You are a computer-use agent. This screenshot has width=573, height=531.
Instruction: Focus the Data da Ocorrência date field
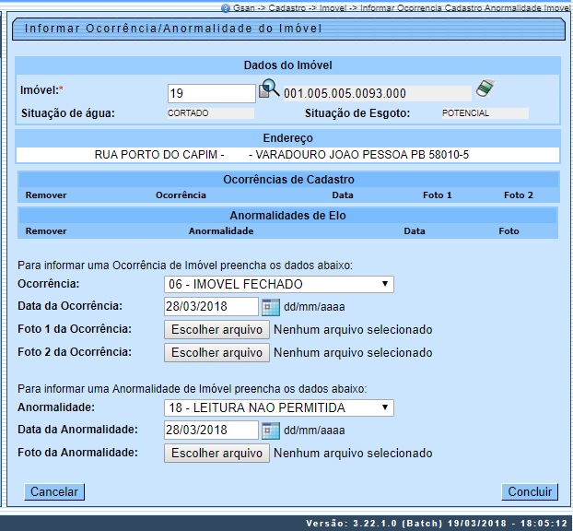(x=211, y=307)
